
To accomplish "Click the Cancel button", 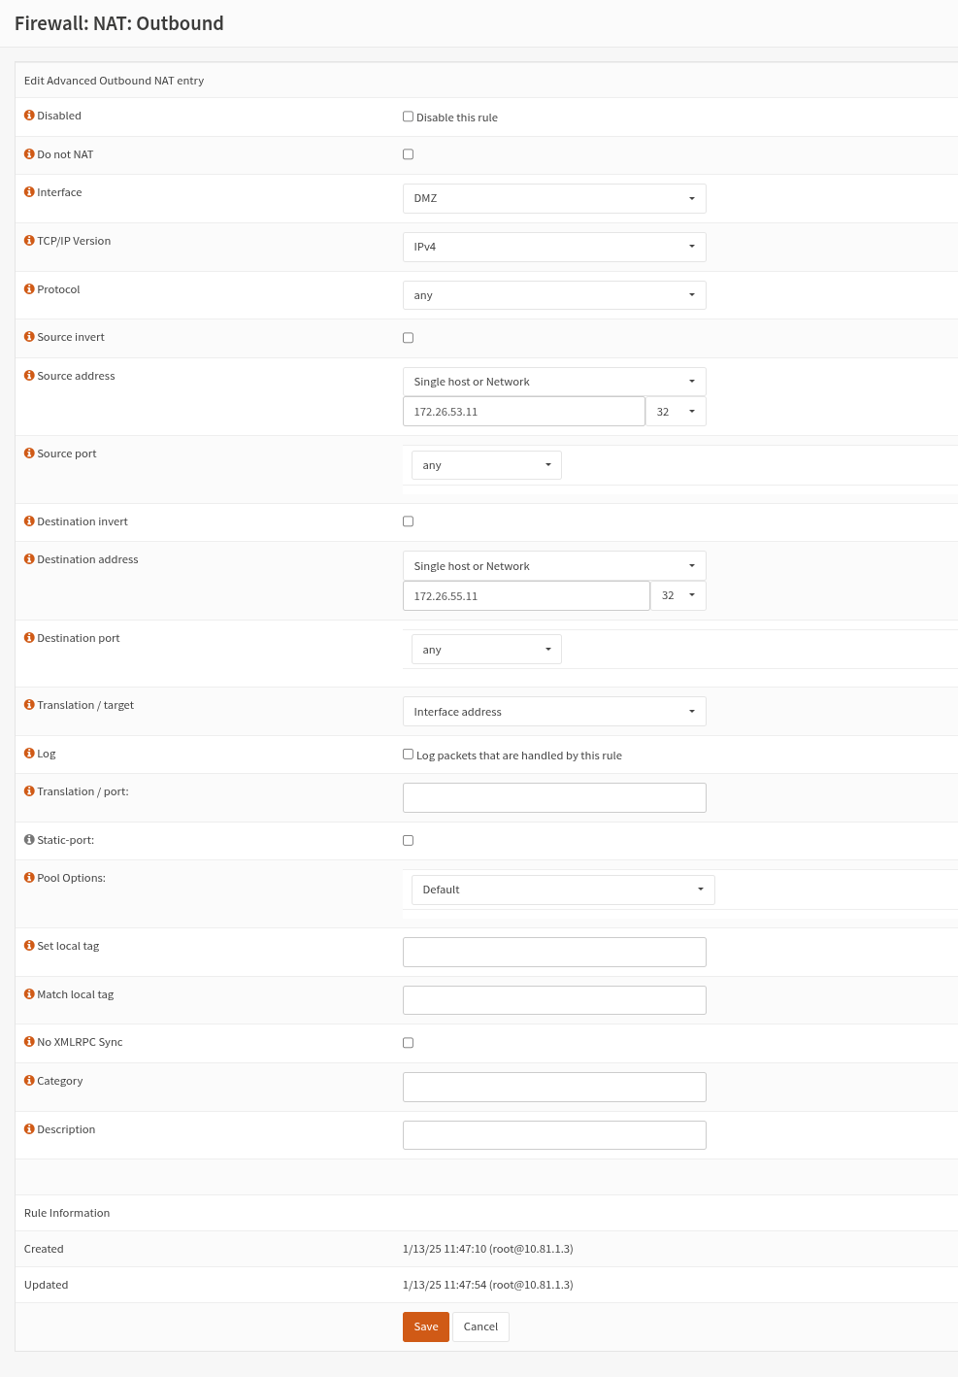I will click(x=480, y=1327).
